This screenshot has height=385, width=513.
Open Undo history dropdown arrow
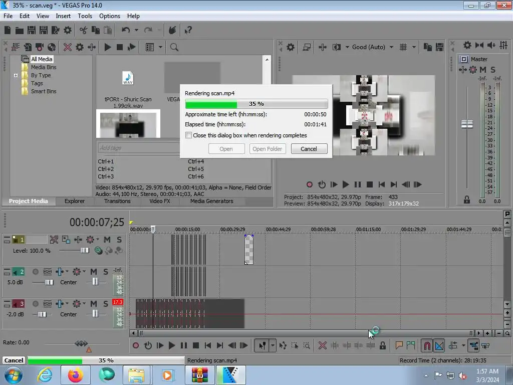[x=136, y=30]
